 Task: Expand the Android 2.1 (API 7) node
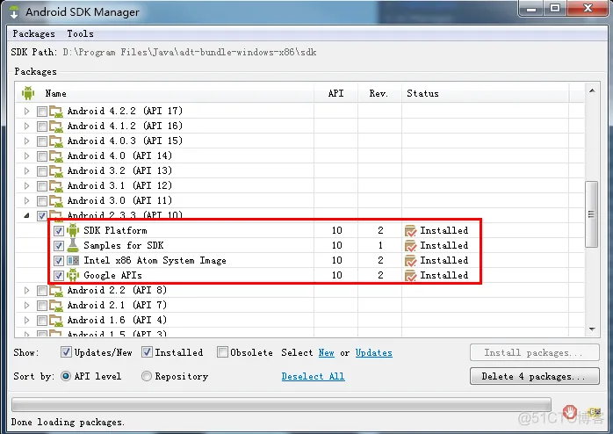tap(26, 305)
